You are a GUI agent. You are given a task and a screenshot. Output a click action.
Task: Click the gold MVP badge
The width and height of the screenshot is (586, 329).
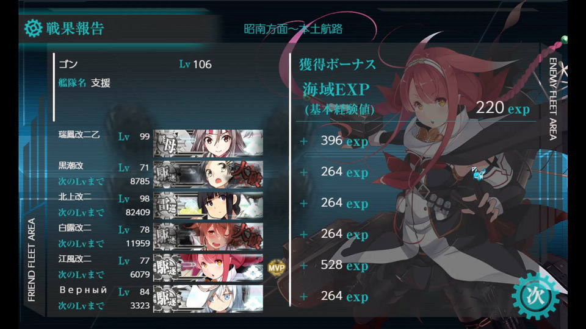point(277,267)
